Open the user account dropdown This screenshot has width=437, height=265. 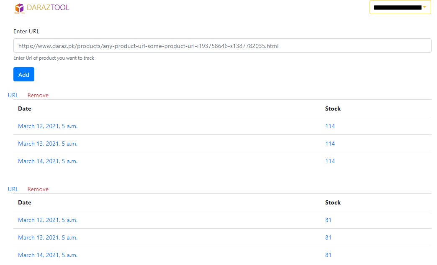(400, 7)
